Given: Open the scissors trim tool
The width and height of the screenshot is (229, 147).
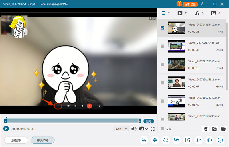Looking at the screenshot, I should click(x=144, y=140).
